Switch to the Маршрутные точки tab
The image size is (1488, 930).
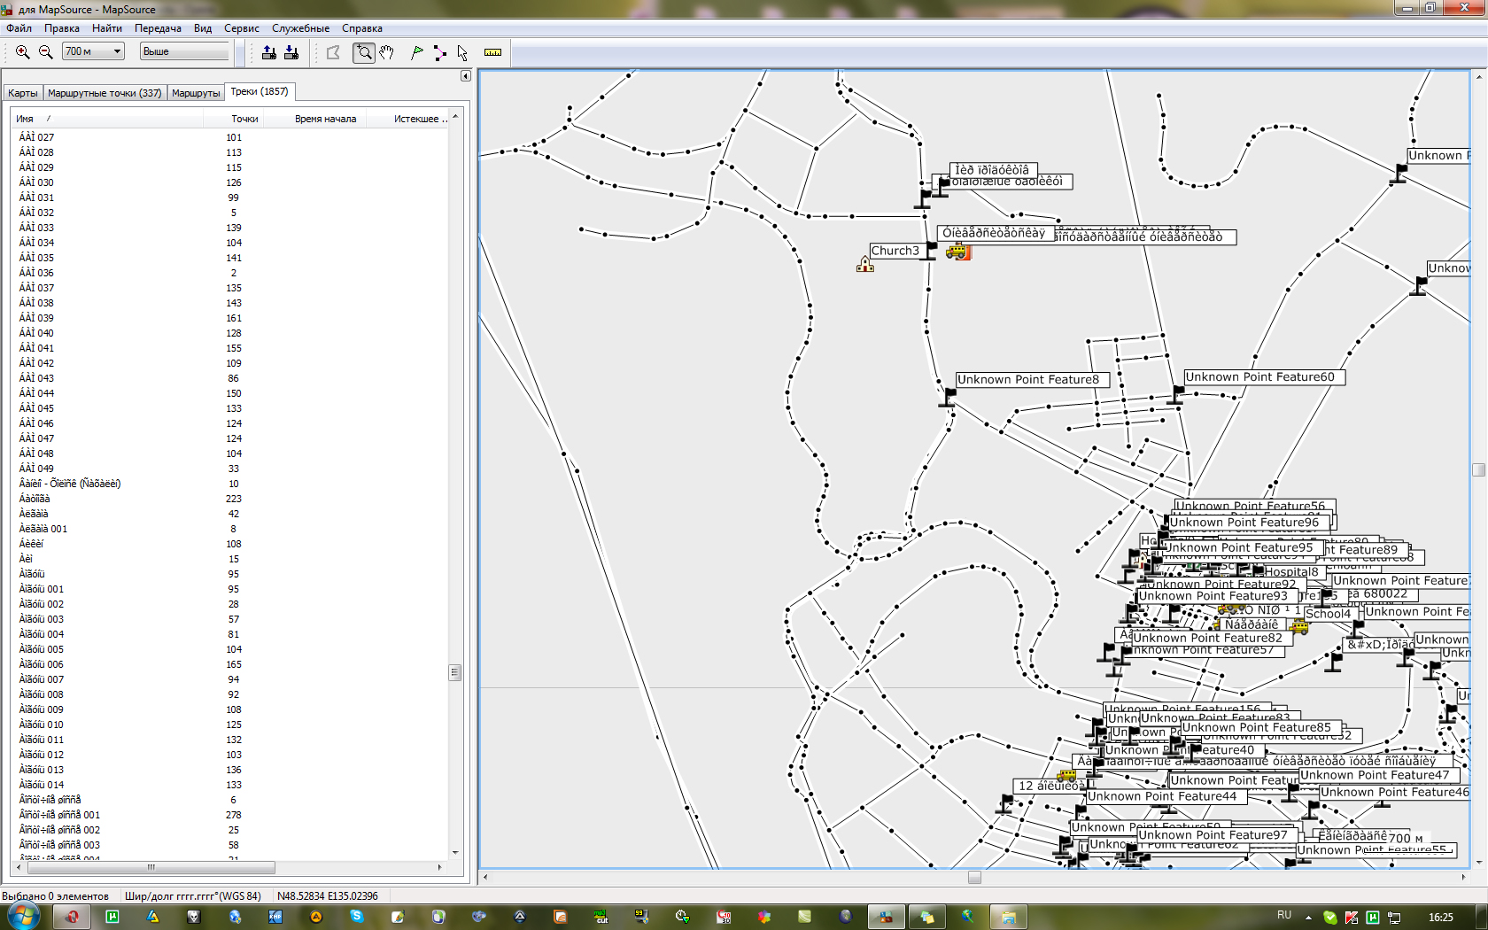click(105, 93)
